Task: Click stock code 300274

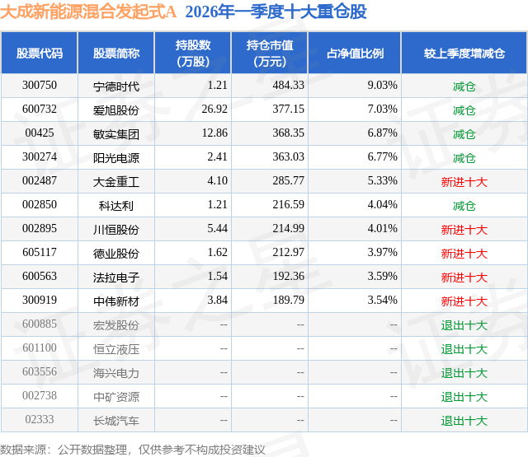Action: (40, 157)
